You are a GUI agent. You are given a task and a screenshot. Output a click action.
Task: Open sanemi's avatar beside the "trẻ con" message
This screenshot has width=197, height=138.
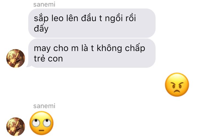click(16, 58)
